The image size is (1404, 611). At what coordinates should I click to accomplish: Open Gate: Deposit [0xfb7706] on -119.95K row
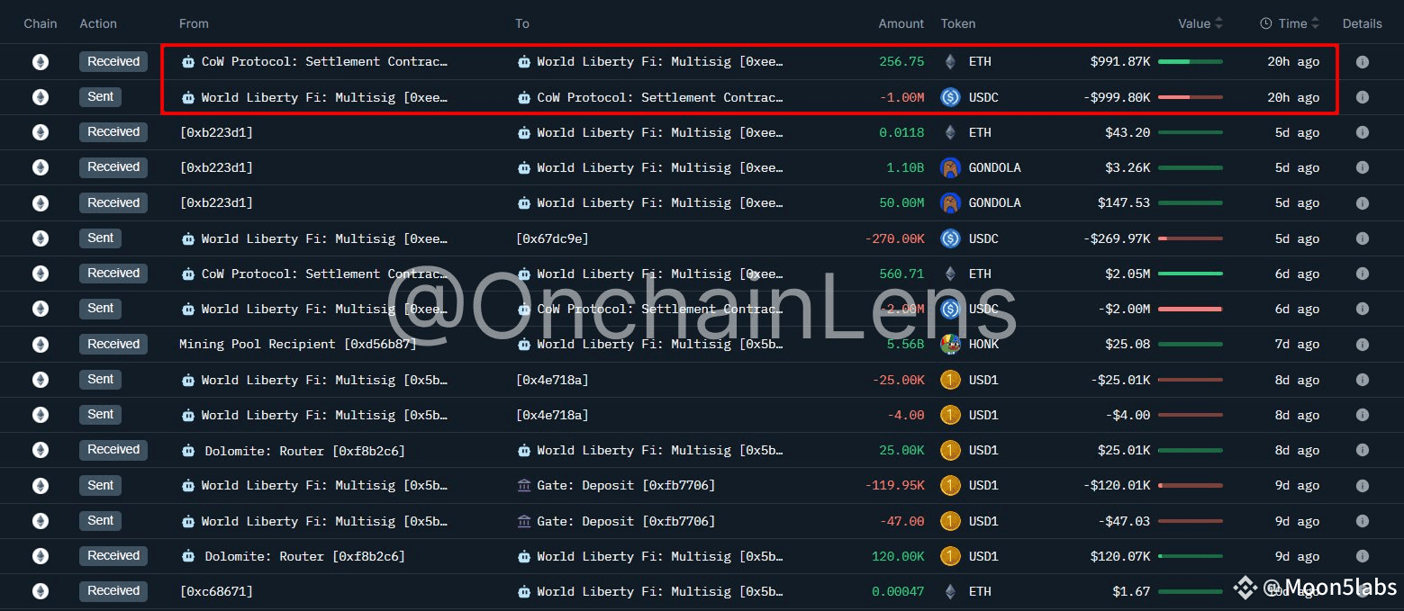coord(615,486)
